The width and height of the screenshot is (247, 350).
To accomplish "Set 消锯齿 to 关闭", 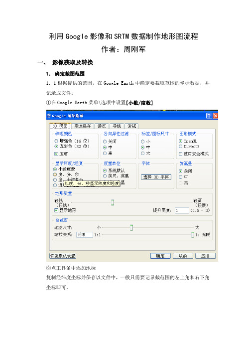I will pos(185,171).
